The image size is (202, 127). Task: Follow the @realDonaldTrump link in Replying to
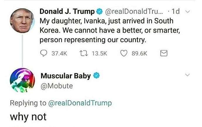(x=80, y=103)
